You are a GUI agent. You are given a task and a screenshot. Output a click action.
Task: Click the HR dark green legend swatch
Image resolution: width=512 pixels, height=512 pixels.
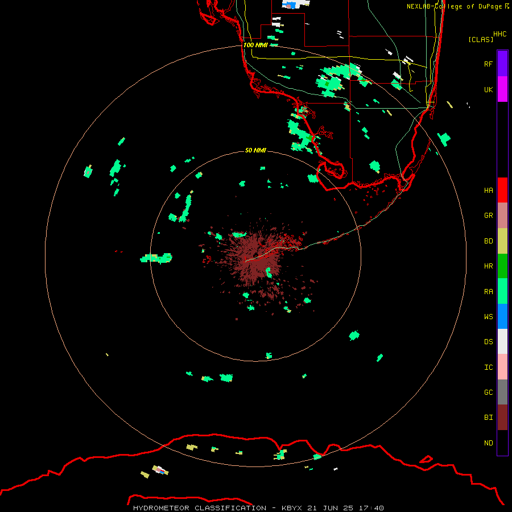pos(502,266)
